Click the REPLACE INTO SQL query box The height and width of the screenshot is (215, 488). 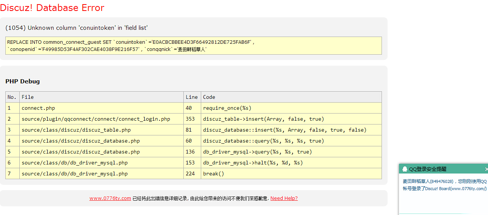[194, 46]
